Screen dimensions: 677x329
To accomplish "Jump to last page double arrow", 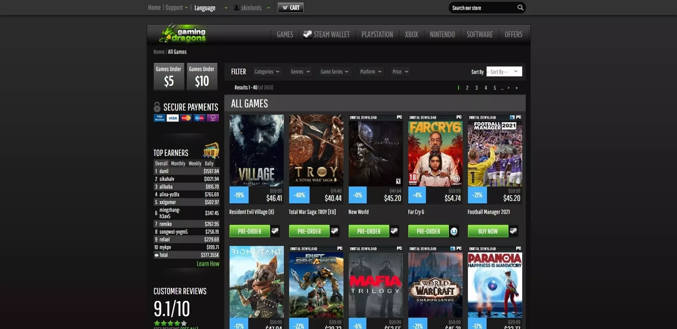I will [x=517, y=88].
